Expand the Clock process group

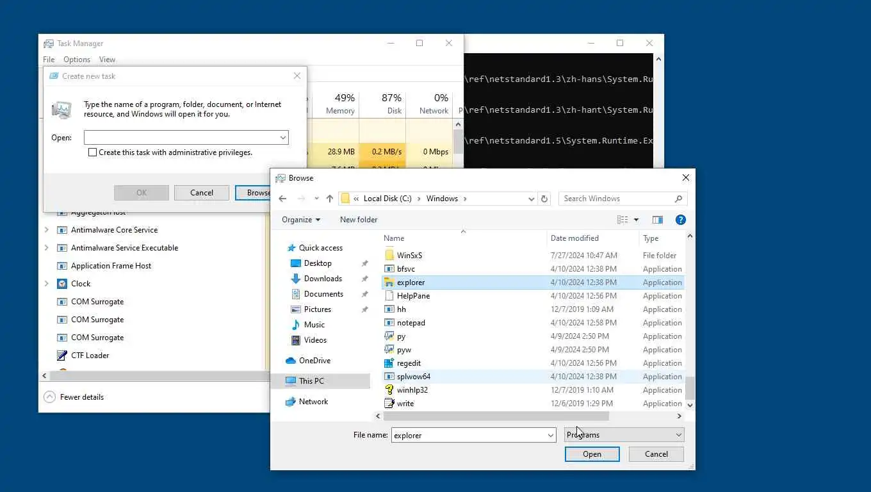point(46,284)
